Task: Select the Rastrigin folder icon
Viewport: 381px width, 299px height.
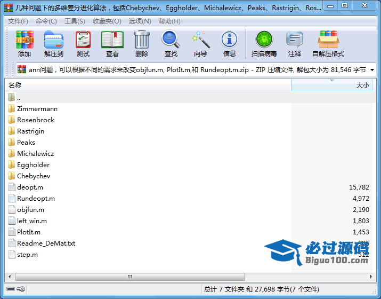Action: point(11,131)
